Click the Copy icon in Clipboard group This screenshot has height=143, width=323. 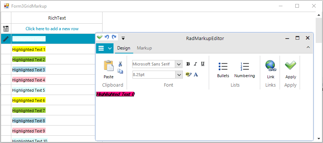pos(120,71)
